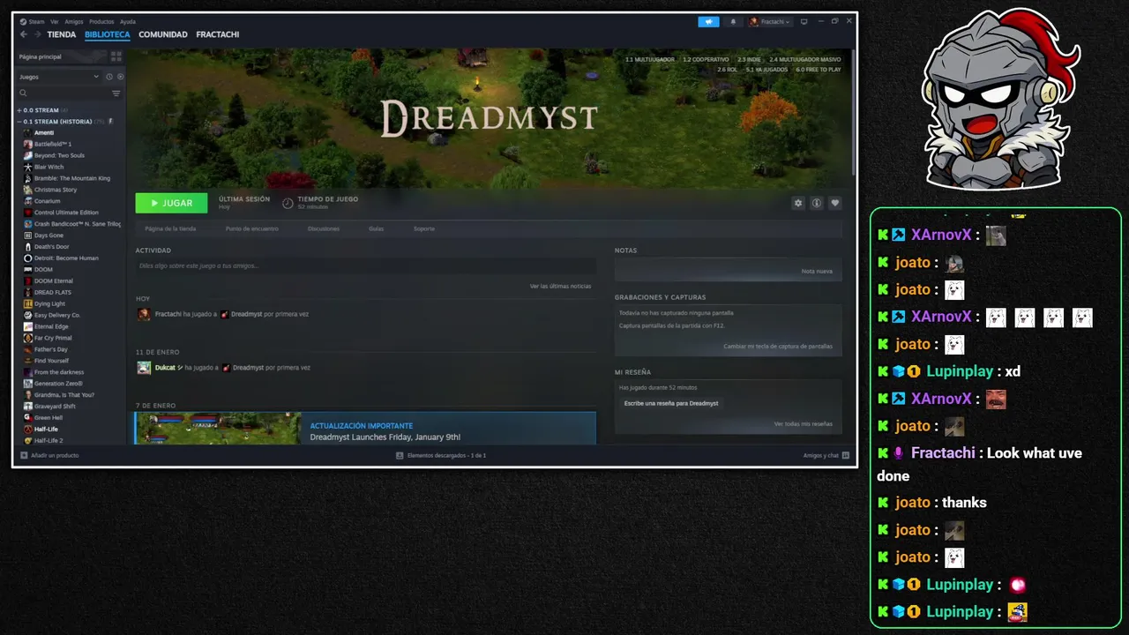Select Battlefield 1 game icon in list
Image resolution: width=1129 pixels, height=635 pixels.
28,144
